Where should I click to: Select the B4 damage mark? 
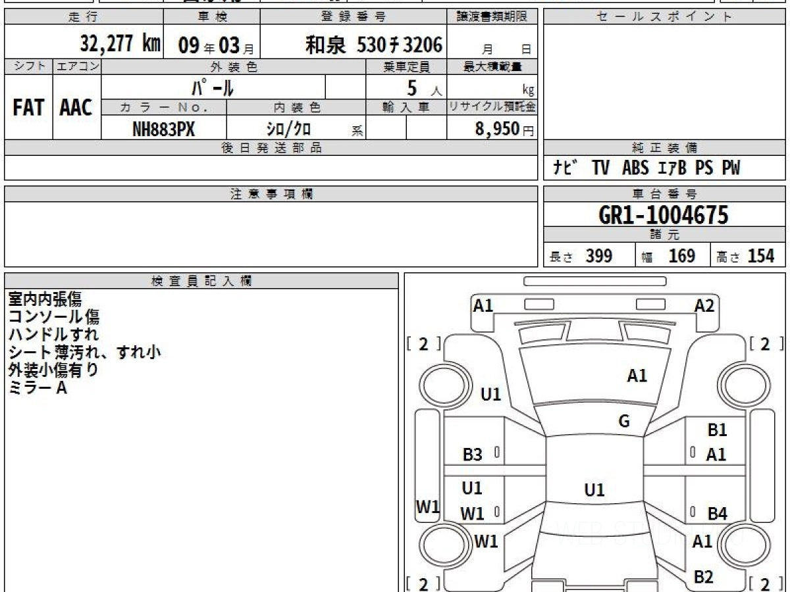pos(717,514)
